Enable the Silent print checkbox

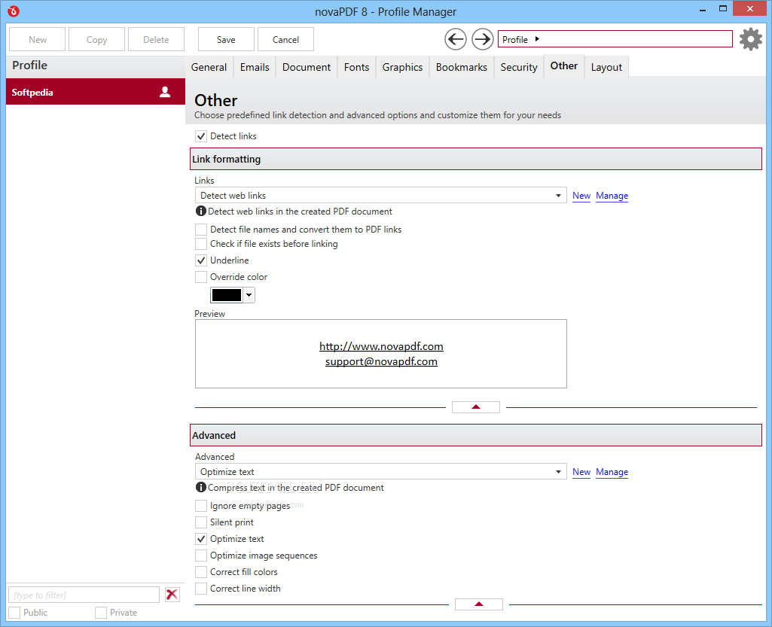201,522
